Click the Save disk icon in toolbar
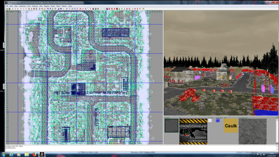 (9, 9)
